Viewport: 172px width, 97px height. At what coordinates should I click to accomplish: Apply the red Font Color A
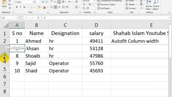click(45, 7)
